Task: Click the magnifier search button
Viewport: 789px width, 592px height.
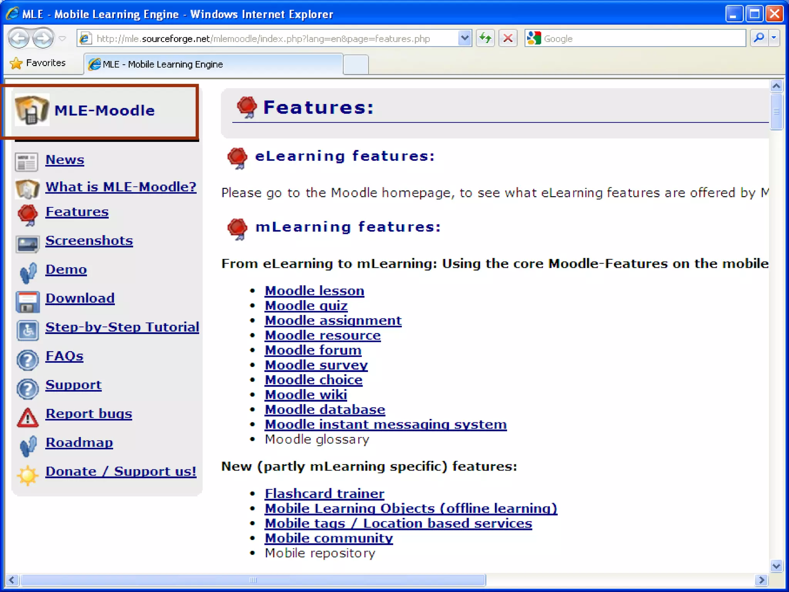Action: (759, 38)
